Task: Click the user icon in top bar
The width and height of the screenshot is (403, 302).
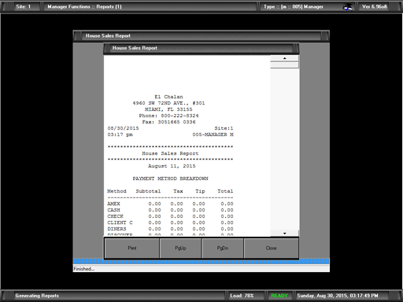Action: pyautogui.click(x=348, y=7)
